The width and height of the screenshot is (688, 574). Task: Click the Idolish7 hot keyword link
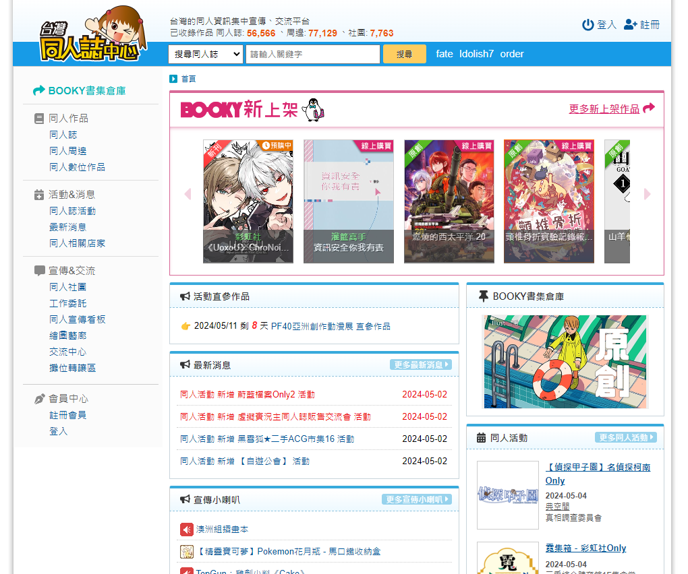pyautogui.click(x=476, y=54)
